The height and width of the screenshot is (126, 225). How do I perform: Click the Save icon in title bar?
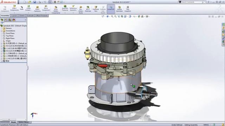coord(35,2)
